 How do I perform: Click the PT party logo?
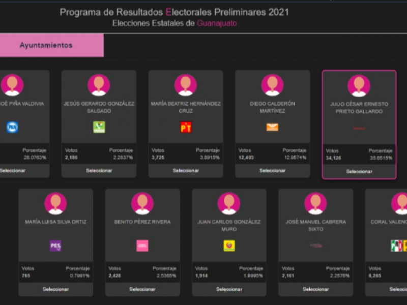tap(186, 128)
